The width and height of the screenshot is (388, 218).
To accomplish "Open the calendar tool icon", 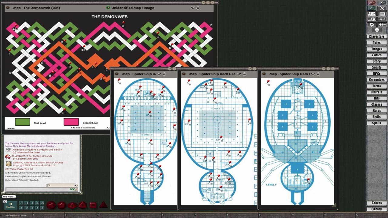I will pos(382,14).
